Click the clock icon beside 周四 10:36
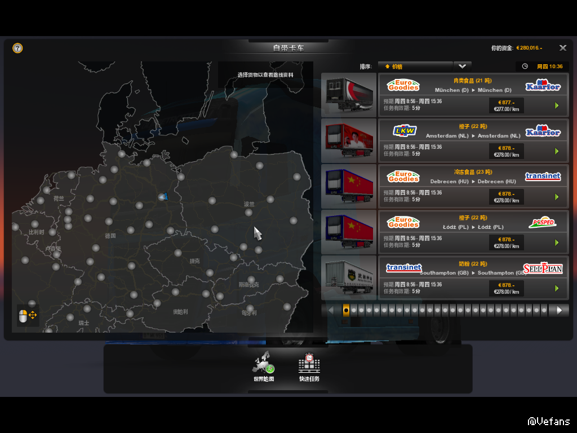The width and height of the screenshot is (577, 433). pos(525,67)
